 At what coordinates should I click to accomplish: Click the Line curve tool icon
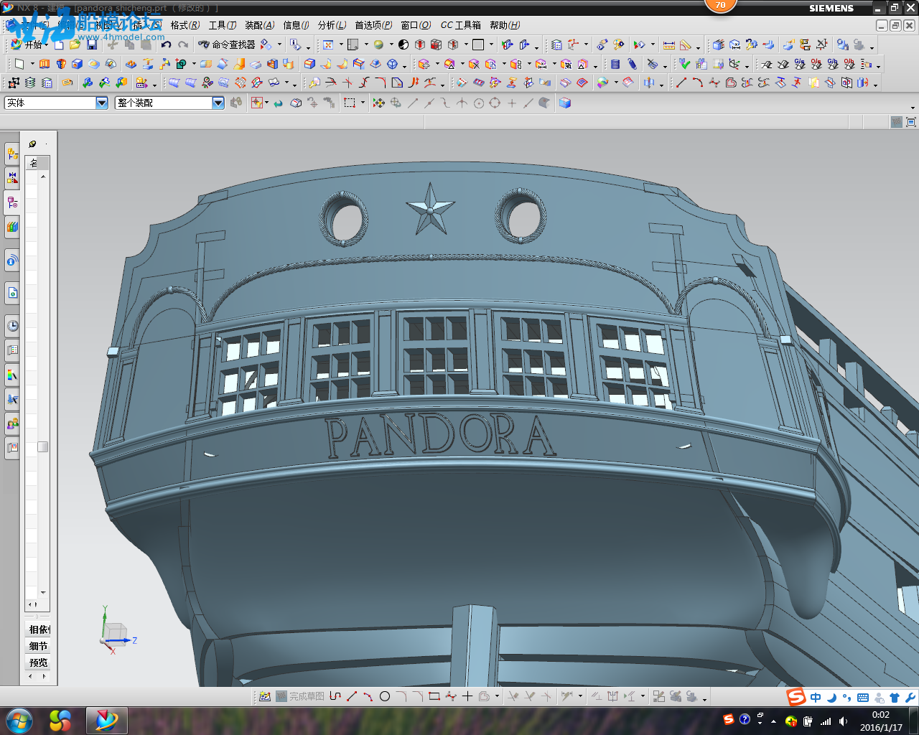coord(681,83)
